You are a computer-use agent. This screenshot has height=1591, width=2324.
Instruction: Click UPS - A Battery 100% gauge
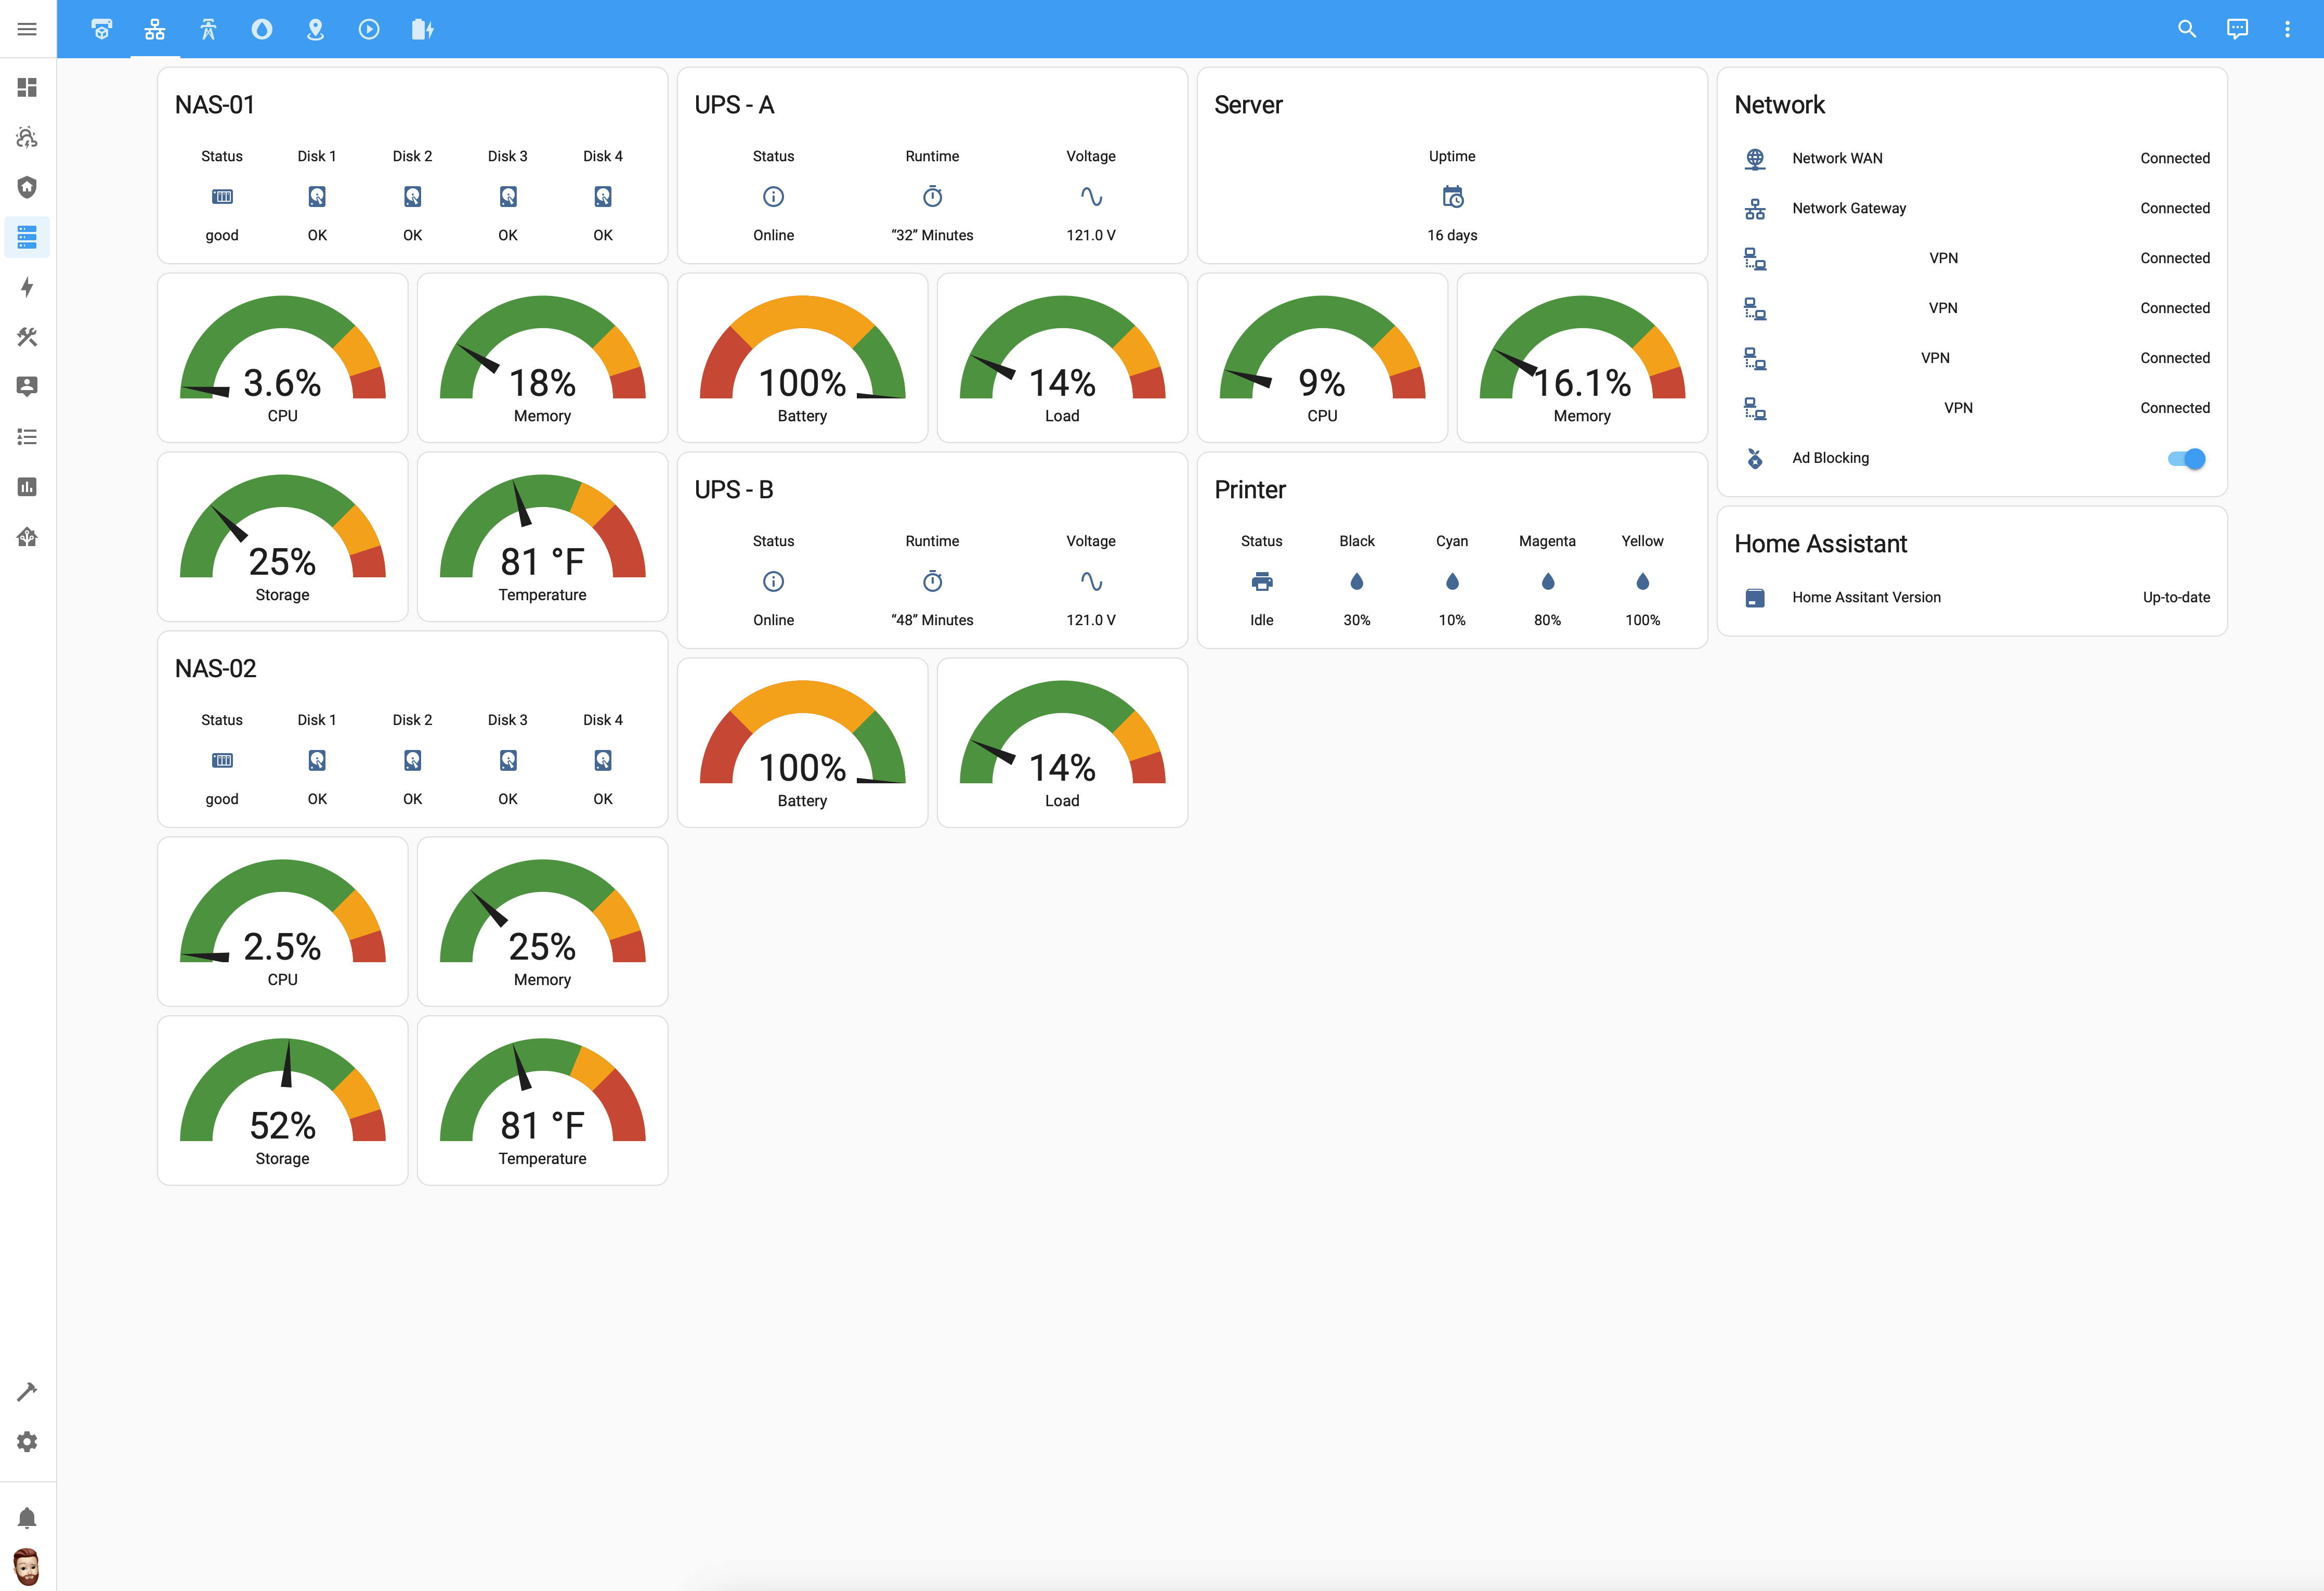802,358
